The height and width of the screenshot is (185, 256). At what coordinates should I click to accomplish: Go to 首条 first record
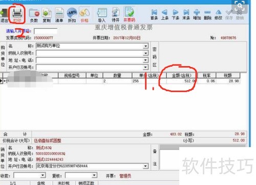(154, 14)
